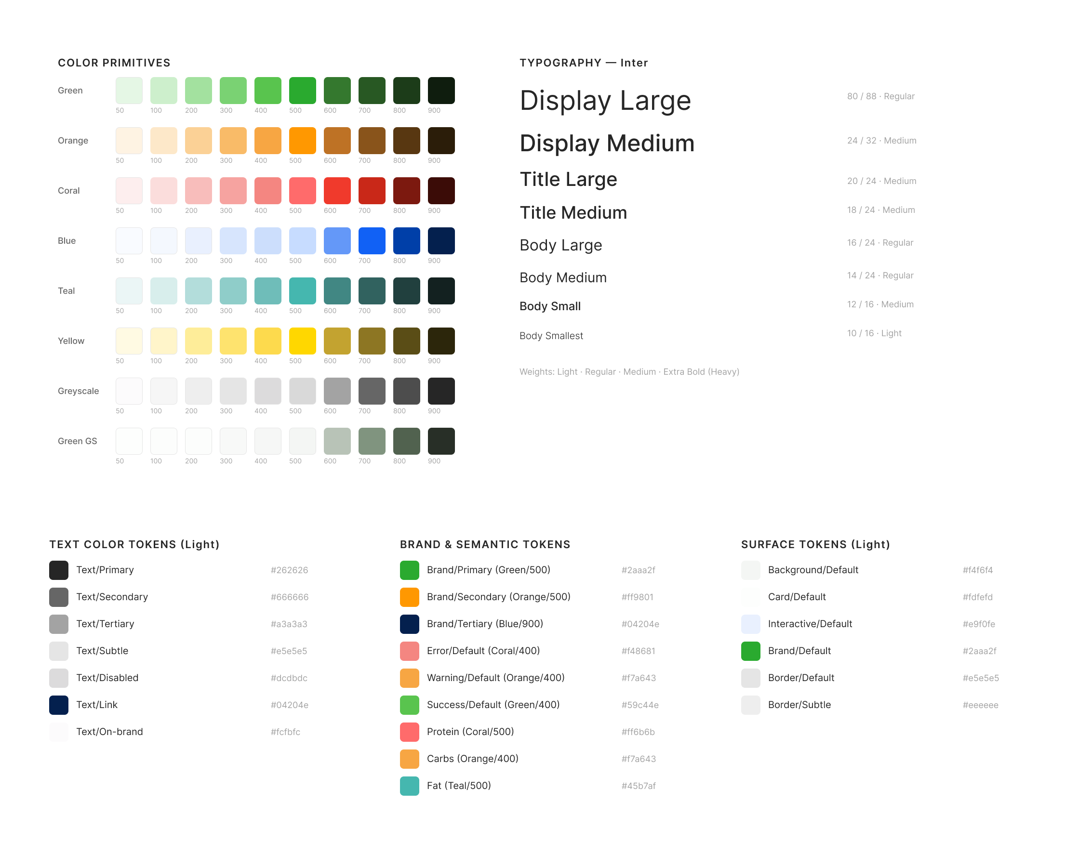Image resolution: width=1066 pixels, height=867 pixels.
Task: Click the Protein (Coral/500) swatch
Action: [x=409, y=732]
